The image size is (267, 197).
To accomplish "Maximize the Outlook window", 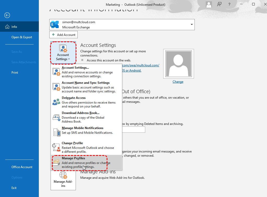I will 253,4.
